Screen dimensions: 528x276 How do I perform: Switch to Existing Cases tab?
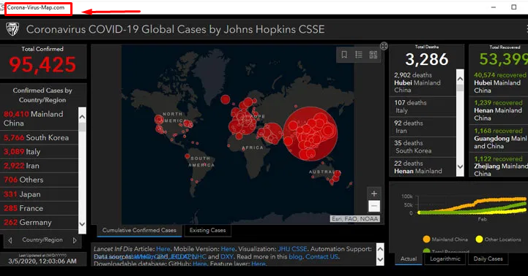click(207, 230)
